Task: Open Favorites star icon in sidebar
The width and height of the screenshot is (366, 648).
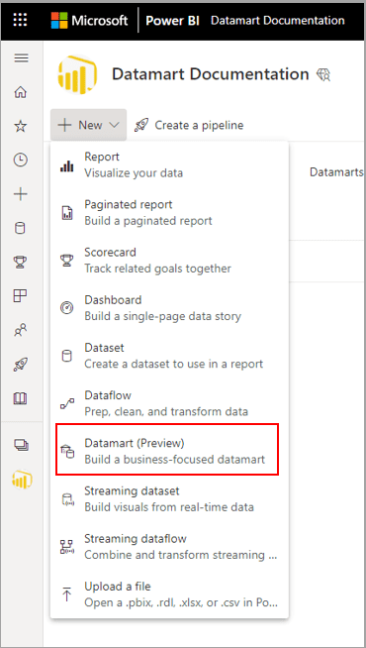Action: tap(21, 126)
